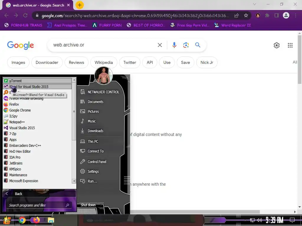
Task: Expand the IDA Pro folder
Action: click(37, 157)
